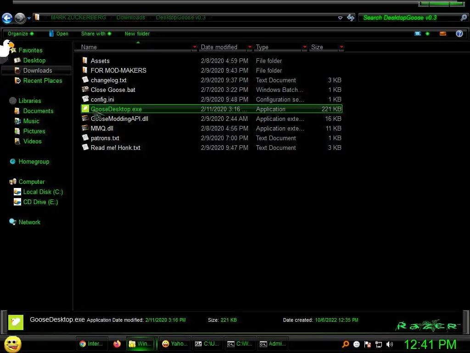Click the GooseDesktop.exe thumbnail in details pane

16,322
